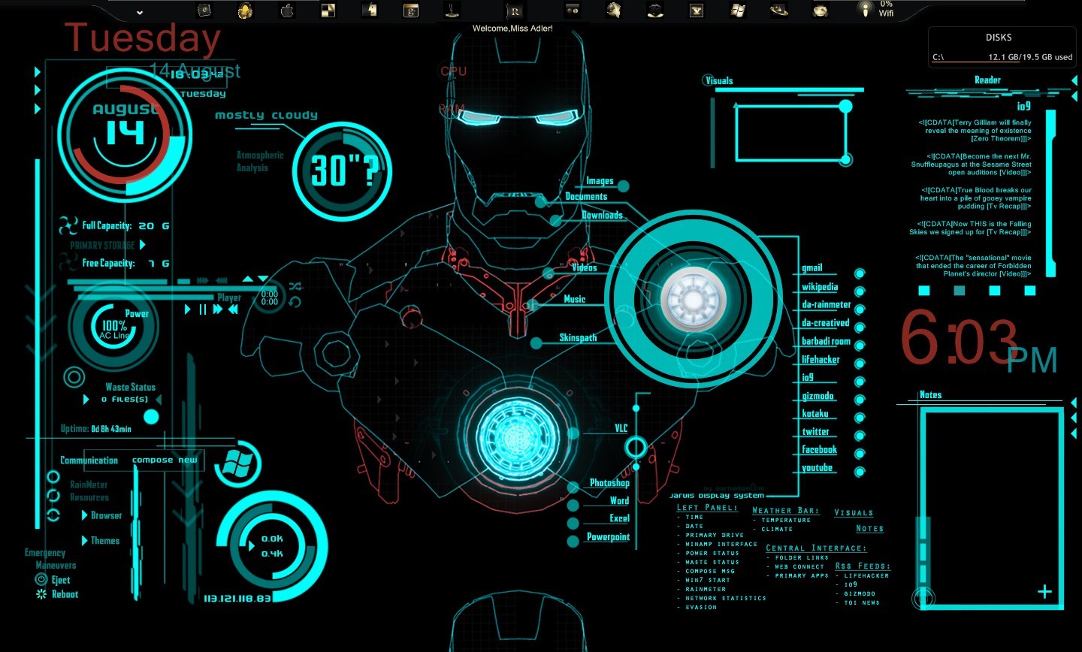Expand the Themes entry arrow
Screen dimensions: 1082x652
[x=85, y=540]
